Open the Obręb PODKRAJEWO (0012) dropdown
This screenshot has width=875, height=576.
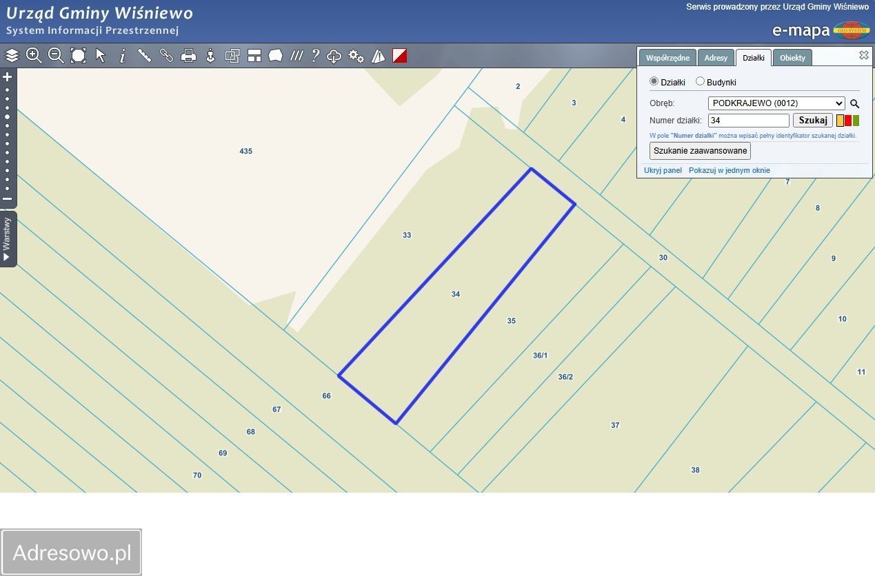[776, 103]
